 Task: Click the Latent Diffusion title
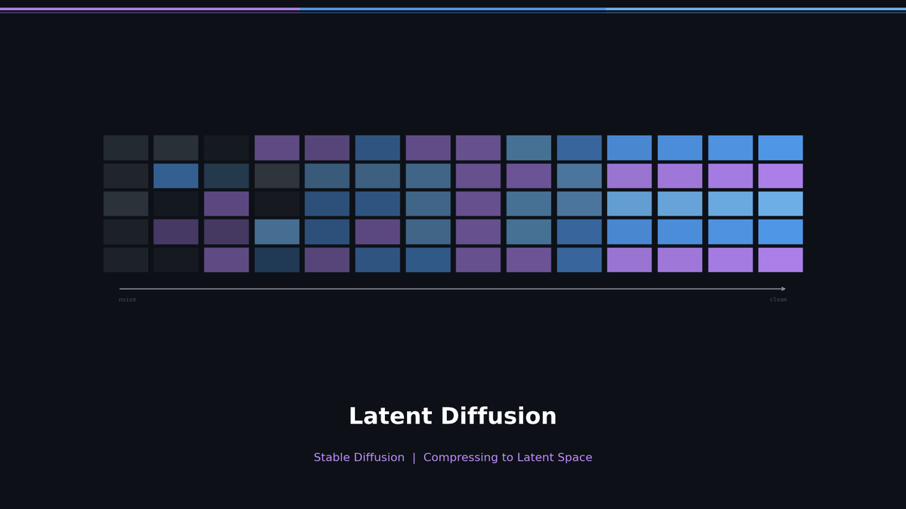coord(453,415)
